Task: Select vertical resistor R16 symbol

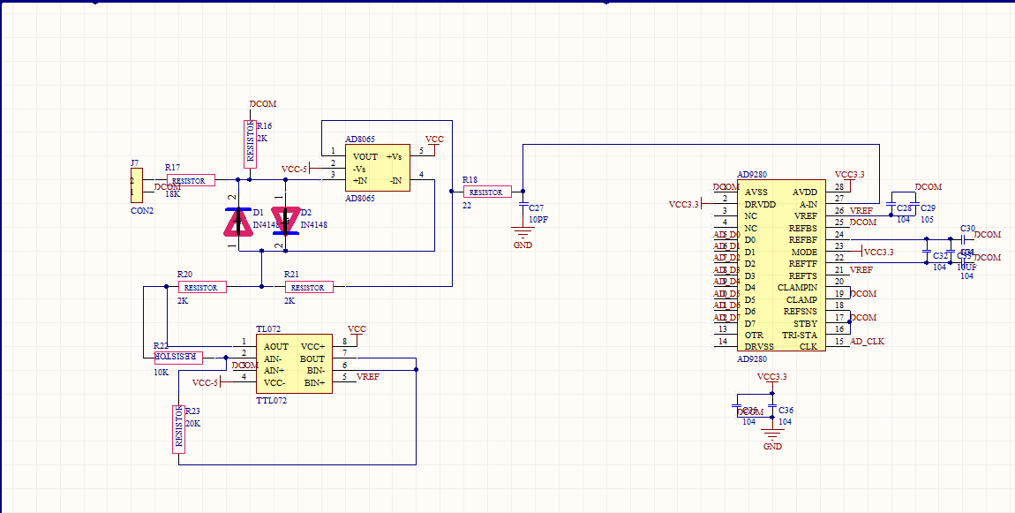Action: coord(250,144)
